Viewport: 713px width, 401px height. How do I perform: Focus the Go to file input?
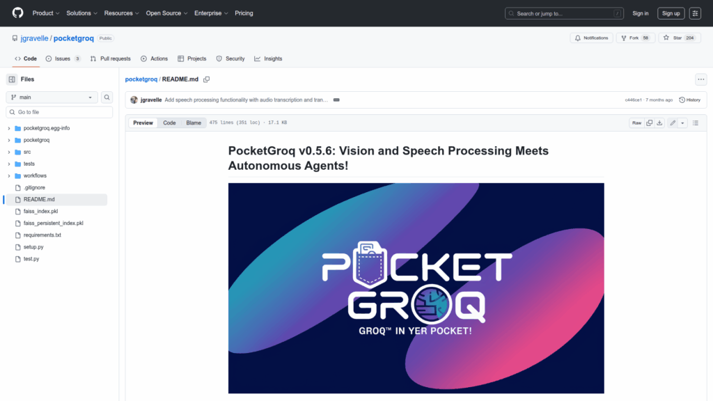(59, 112)
